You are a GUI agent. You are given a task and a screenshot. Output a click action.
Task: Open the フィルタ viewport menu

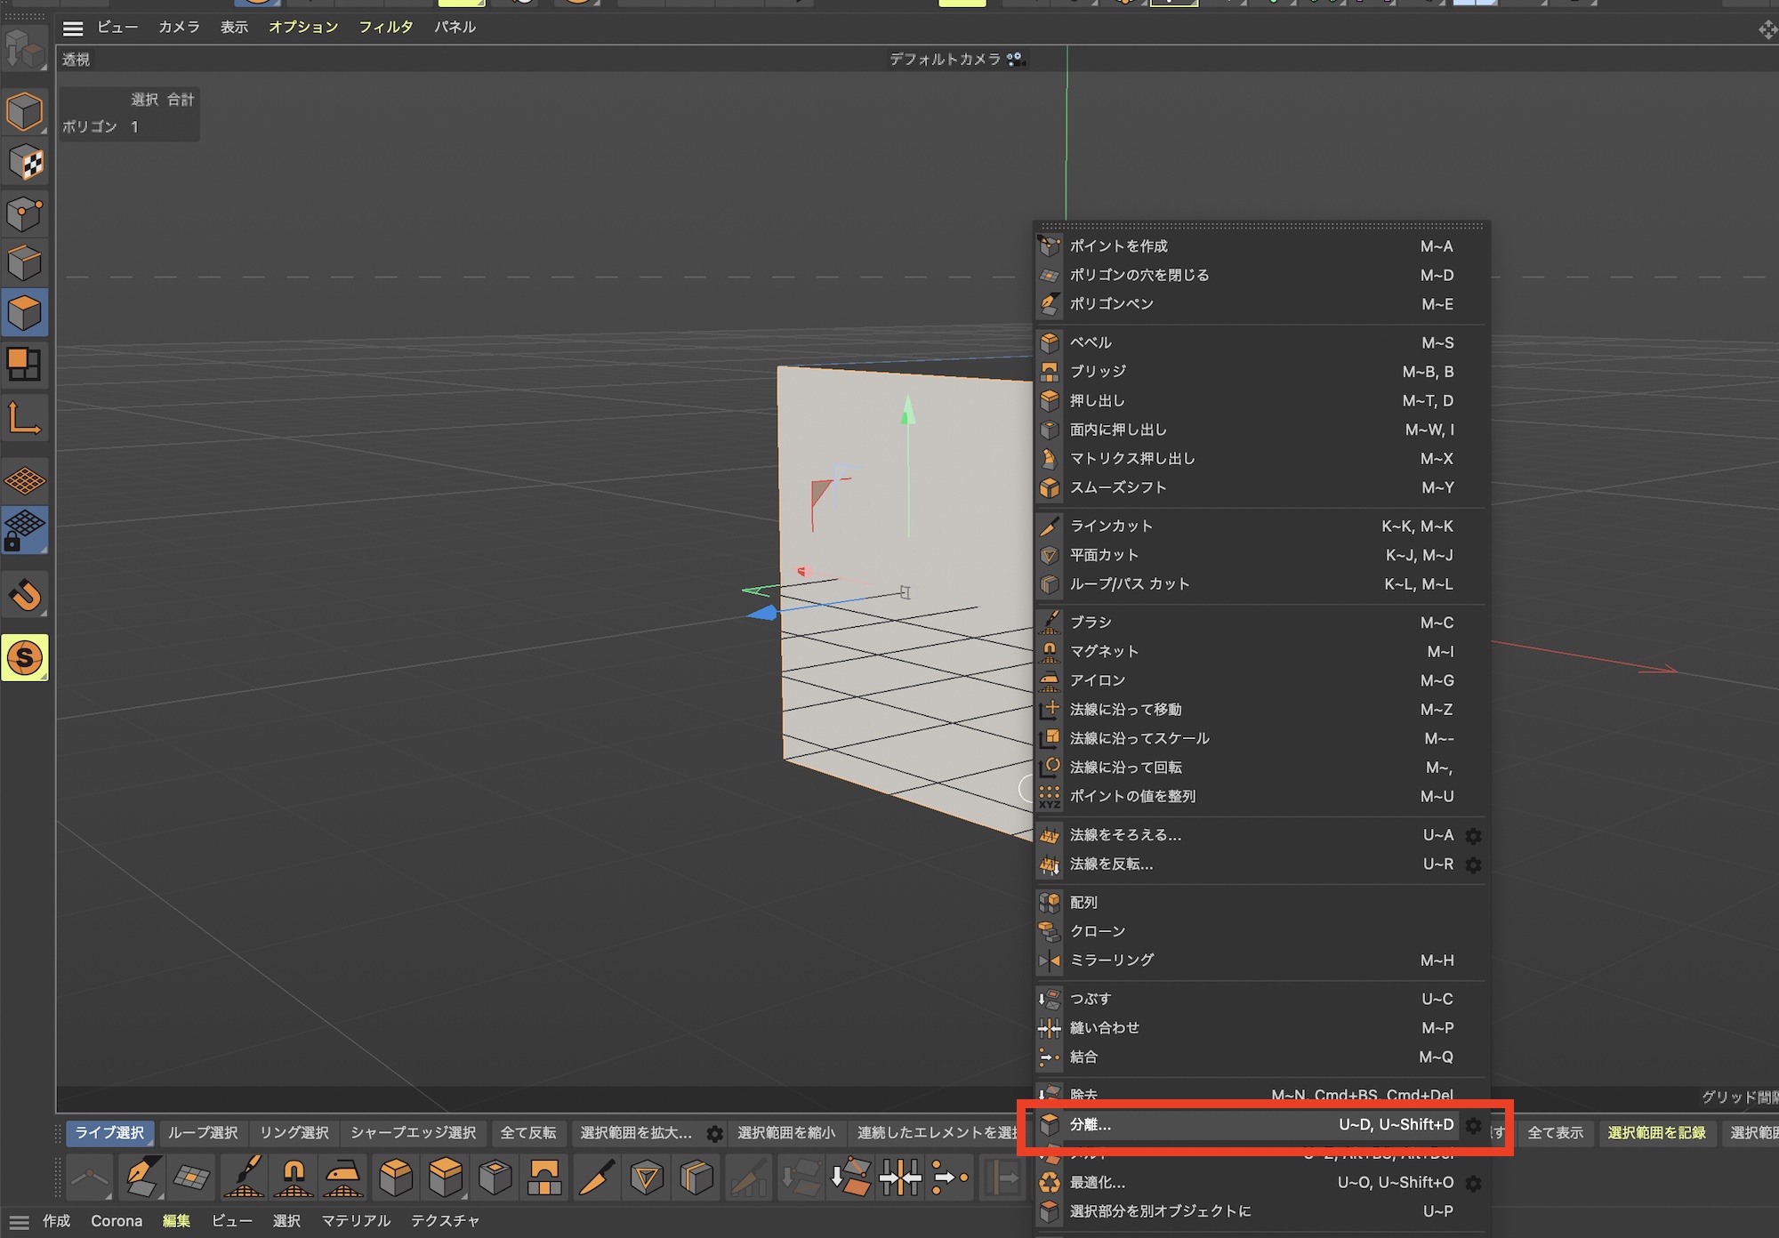385,28
